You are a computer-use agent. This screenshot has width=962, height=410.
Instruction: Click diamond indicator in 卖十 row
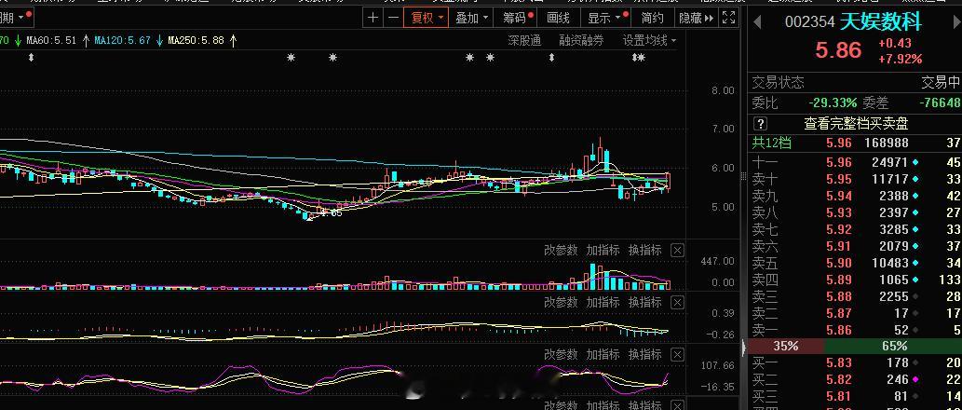point(916,179)
